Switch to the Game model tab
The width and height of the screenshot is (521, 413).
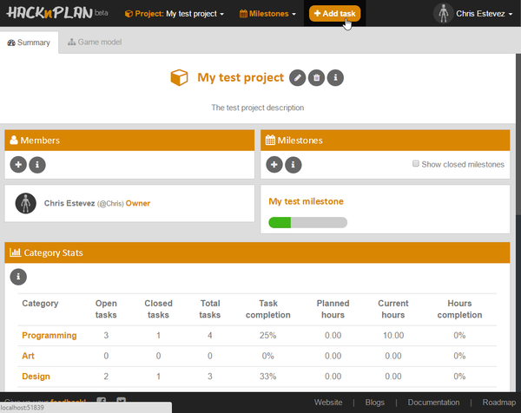(x=95, y=42)
